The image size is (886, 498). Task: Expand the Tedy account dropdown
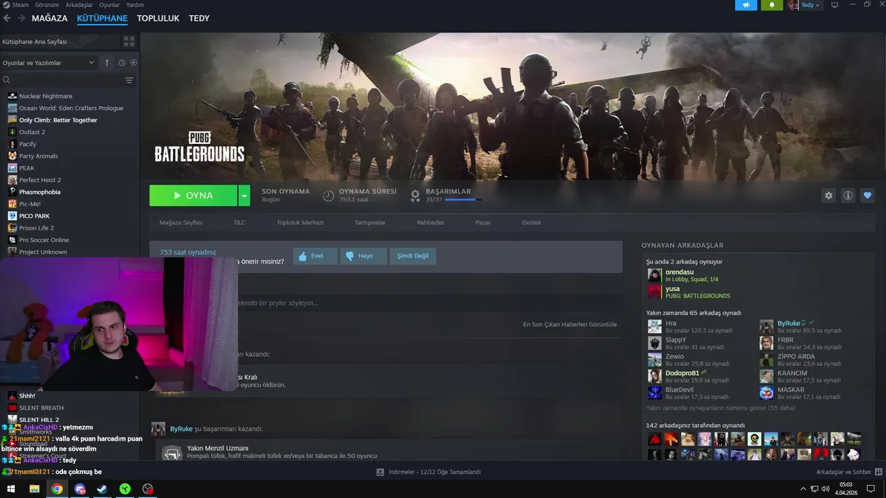tap(810, 5)
